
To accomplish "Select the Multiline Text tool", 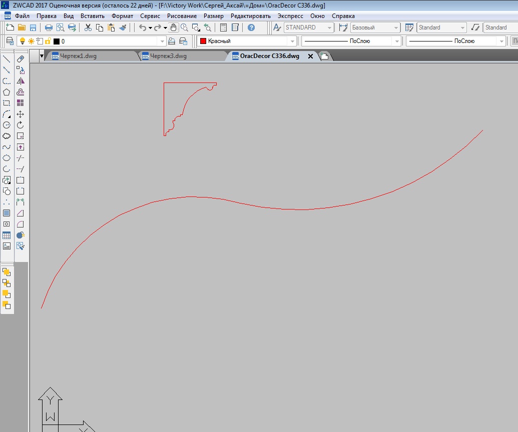I will (x=7, y=246).
